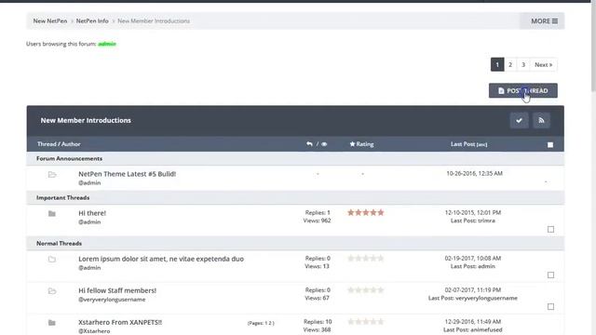Image resolution: width=596 pixels, height=335 pixels.
Task: Click the Next page button
Action: coord(544,64)
